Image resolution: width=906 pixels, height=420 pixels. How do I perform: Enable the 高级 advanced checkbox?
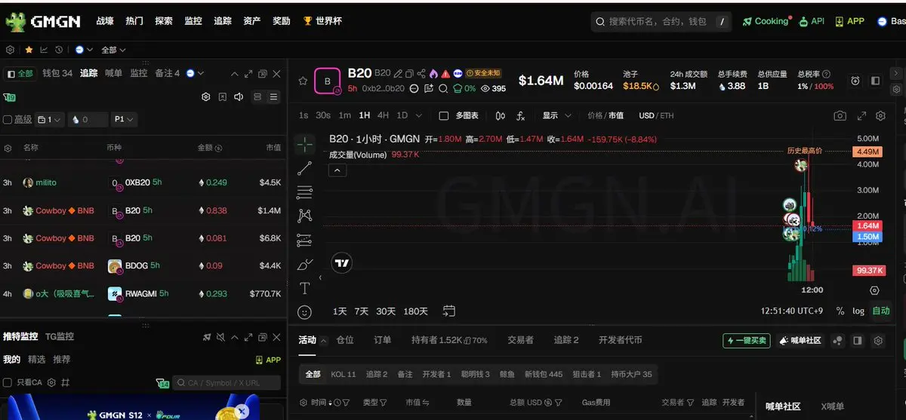point(8,119)
